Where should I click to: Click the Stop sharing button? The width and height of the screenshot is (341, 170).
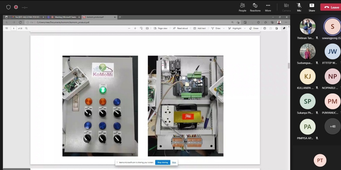(162, 162)
